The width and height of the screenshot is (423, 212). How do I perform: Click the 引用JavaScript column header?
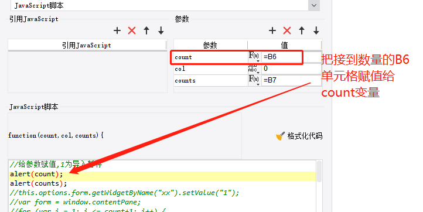pyautogui.click(x=87, y=45)
